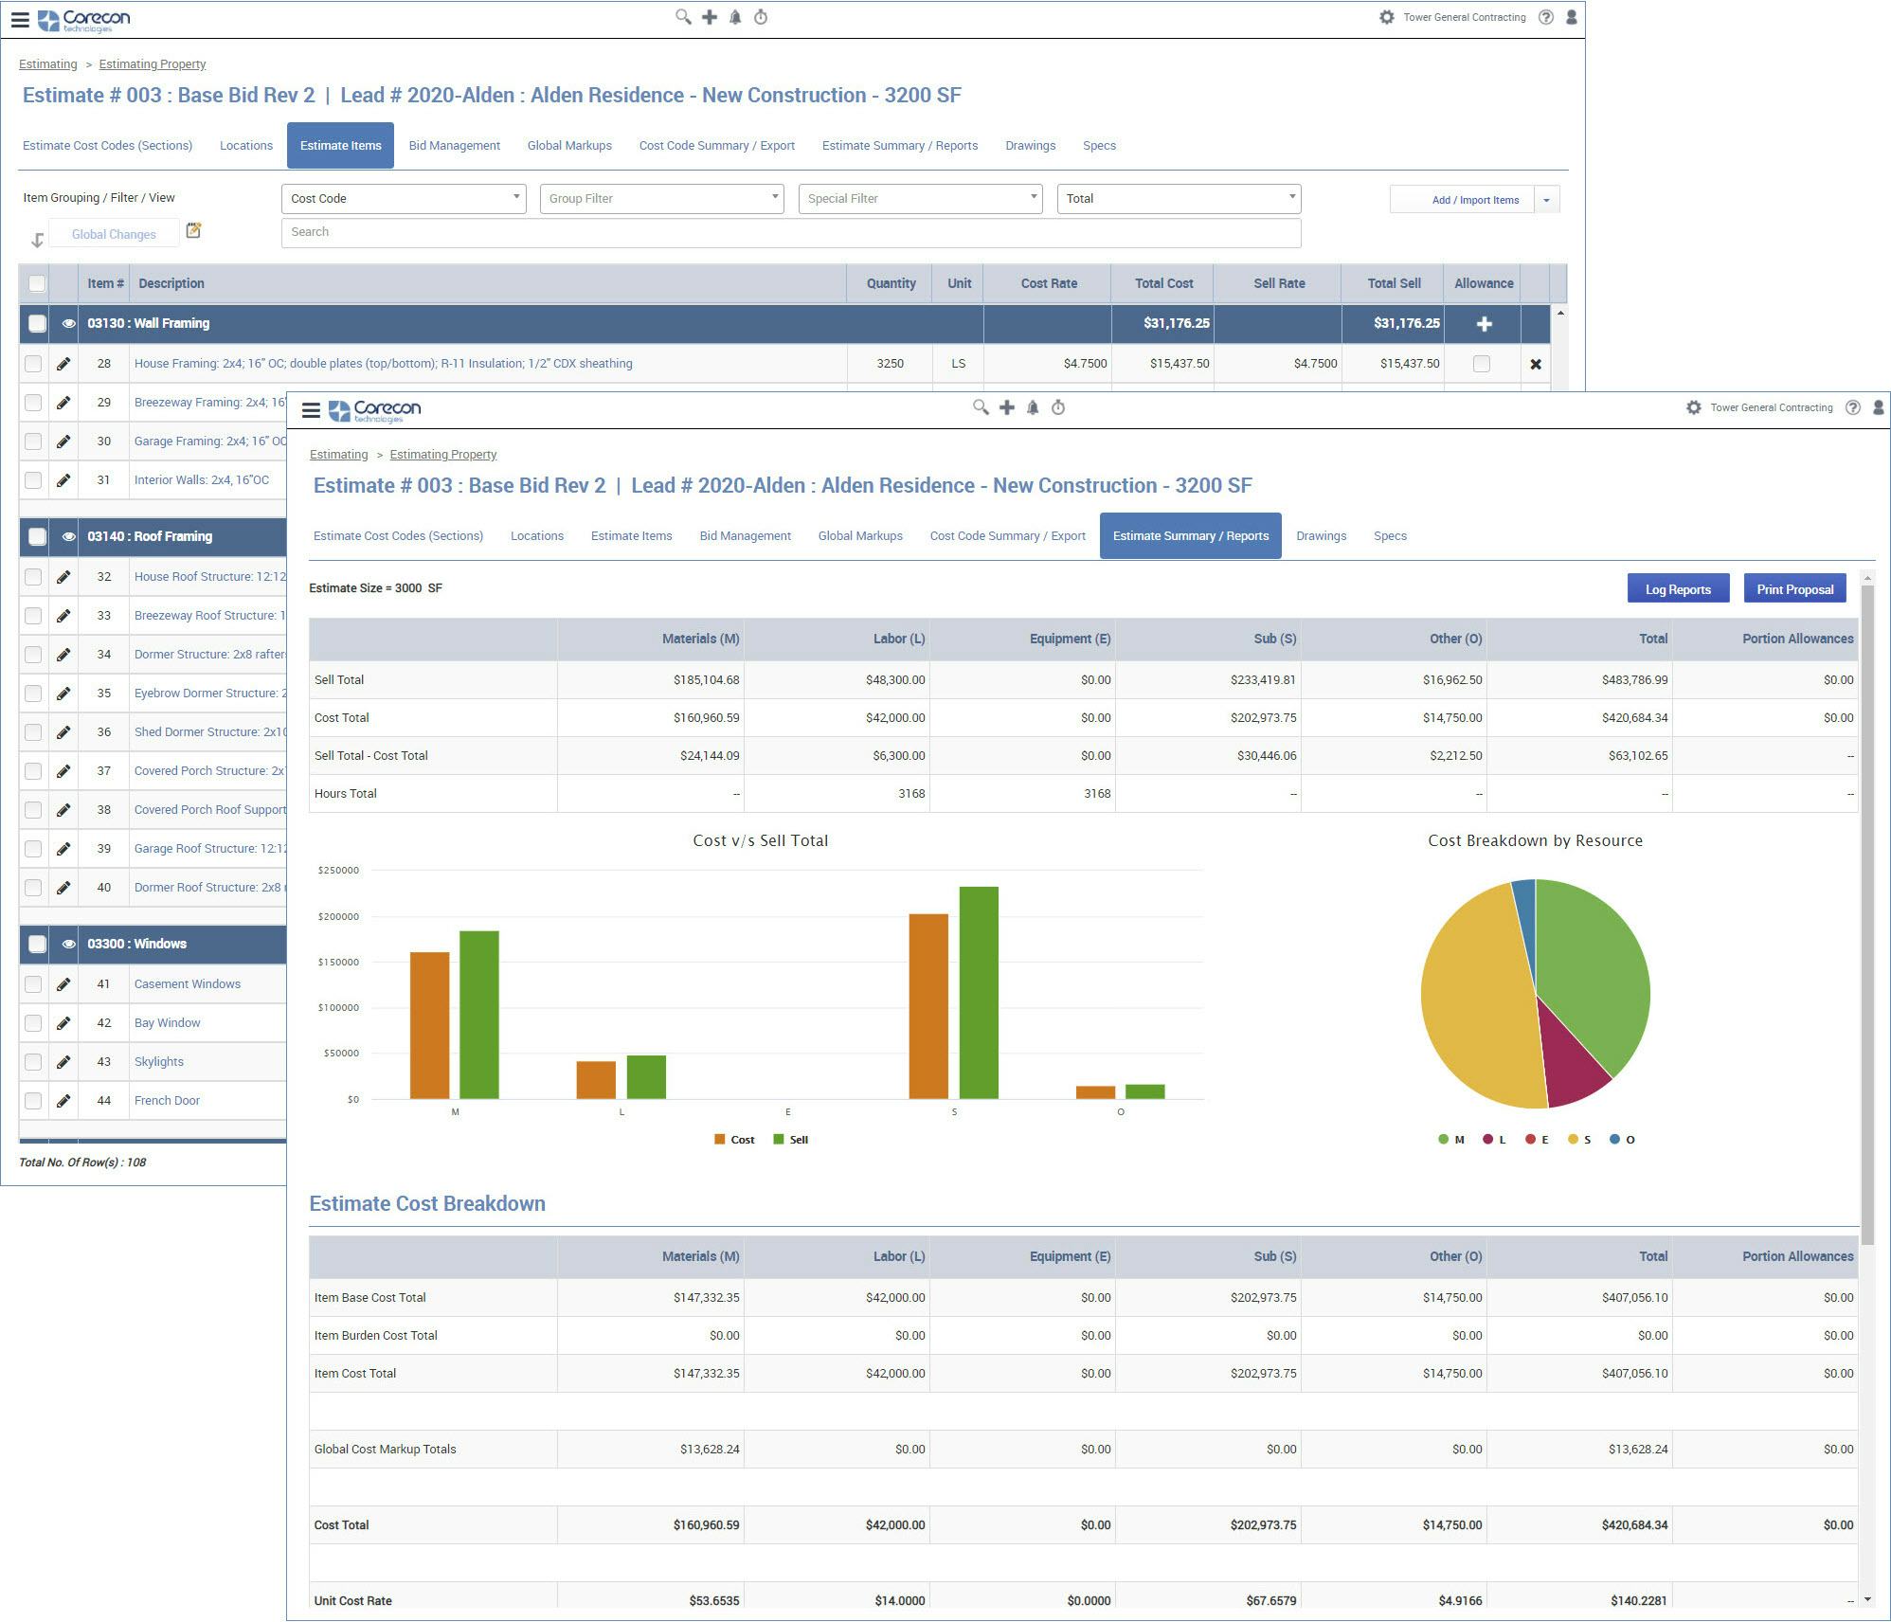Click the edit pencil for item 28

pyautogui.click(x=63, y=364)
